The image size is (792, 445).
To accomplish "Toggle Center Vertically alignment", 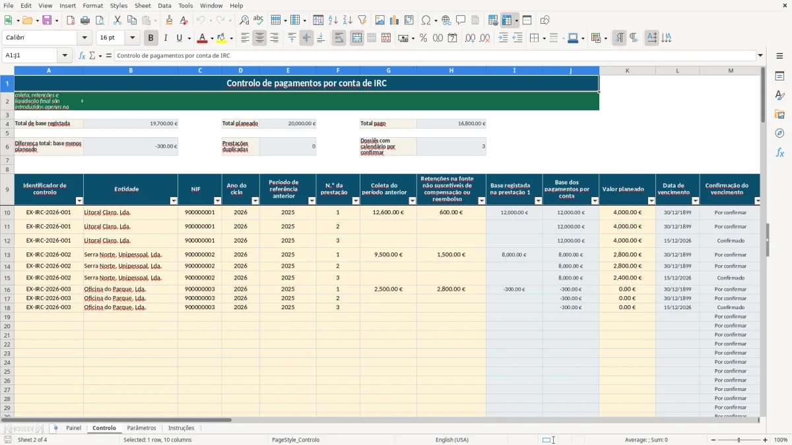I will point(306,38).
